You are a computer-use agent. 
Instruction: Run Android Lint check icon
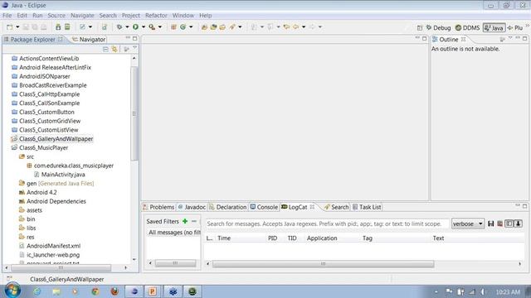pos(82,27)
